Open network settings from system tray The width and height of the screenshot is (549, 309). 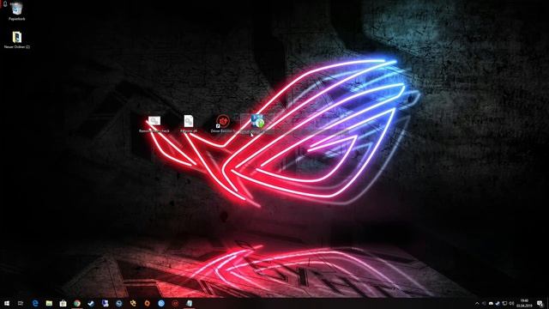point(504,303)
